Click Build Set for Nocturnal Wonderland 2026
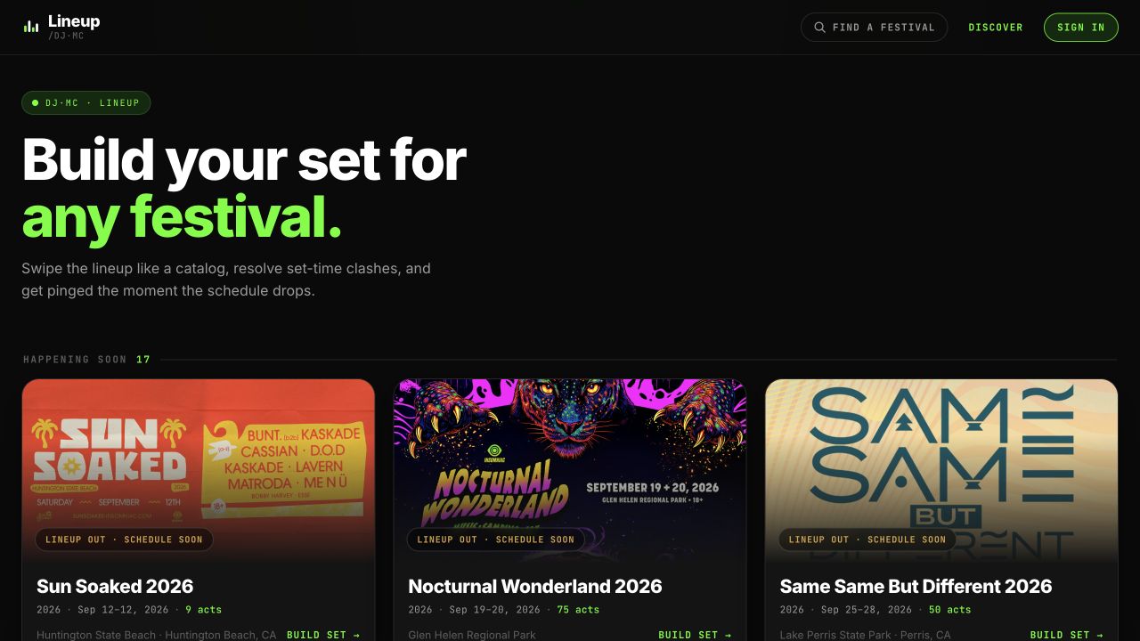This screenshot has height=641, width=1140. coord(695,635)
